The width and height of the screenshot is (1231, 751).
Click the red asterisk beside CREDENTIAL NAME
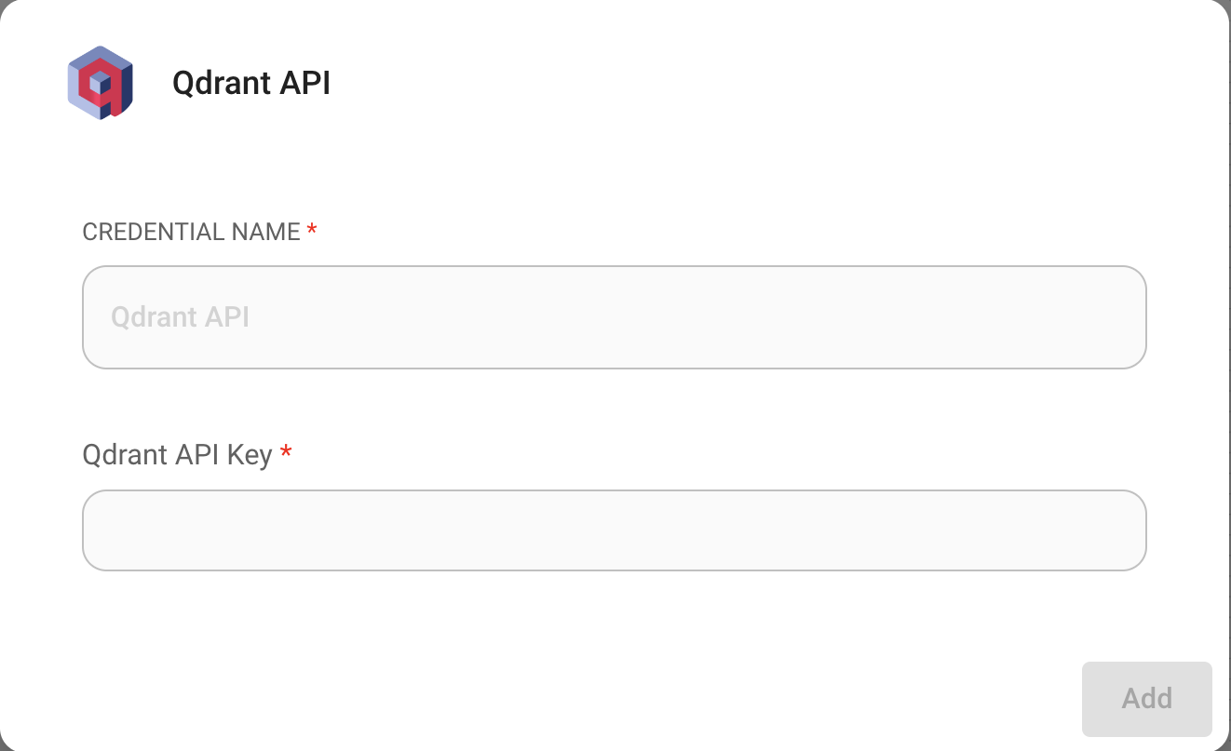[312, 231]
